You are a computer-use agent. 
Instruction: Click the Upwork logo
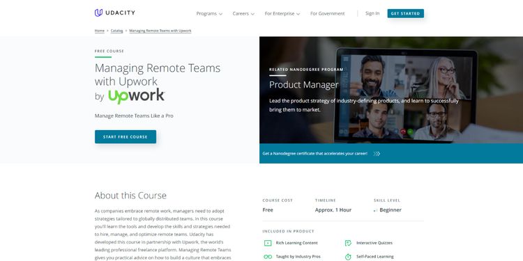click(137, 96)
